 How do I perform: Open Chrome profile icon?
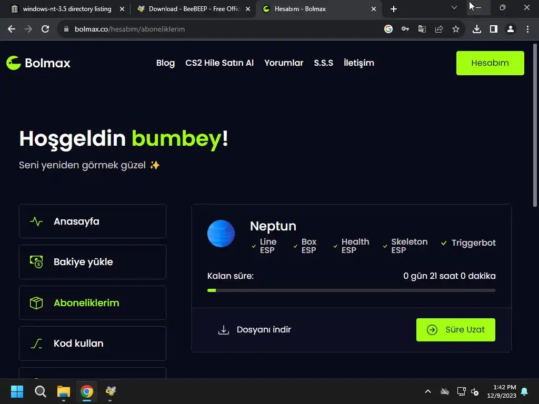tap(511, 29)
